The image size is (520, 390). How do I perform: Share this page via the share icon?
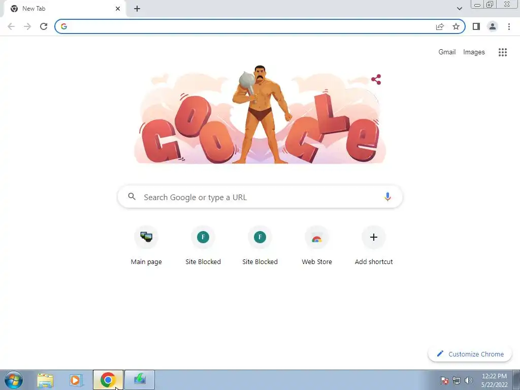pyautogui.click(x=440, y=26)
